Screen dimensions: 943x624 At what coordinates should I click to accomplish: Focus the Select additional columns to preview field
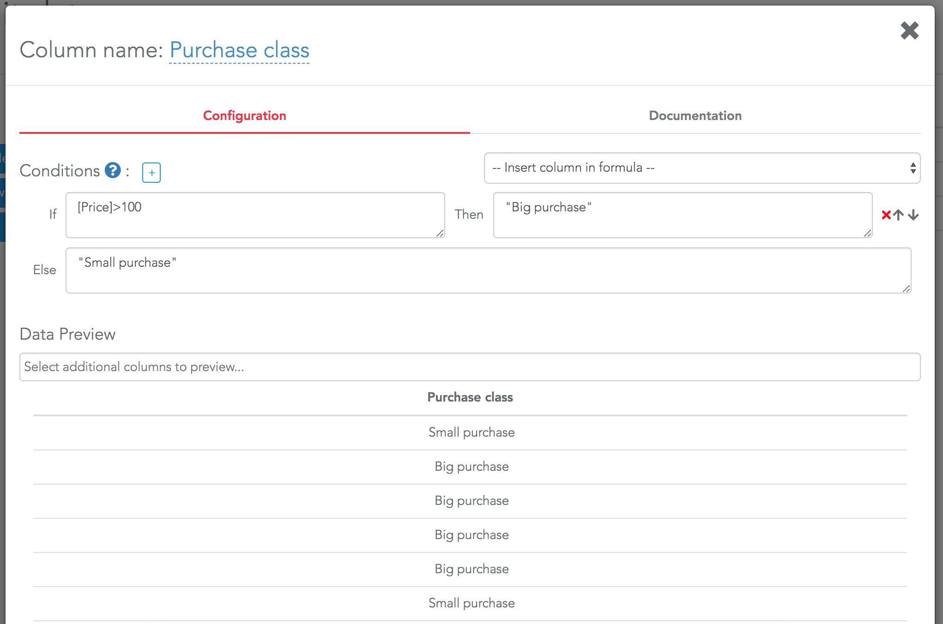click(470, 367)
